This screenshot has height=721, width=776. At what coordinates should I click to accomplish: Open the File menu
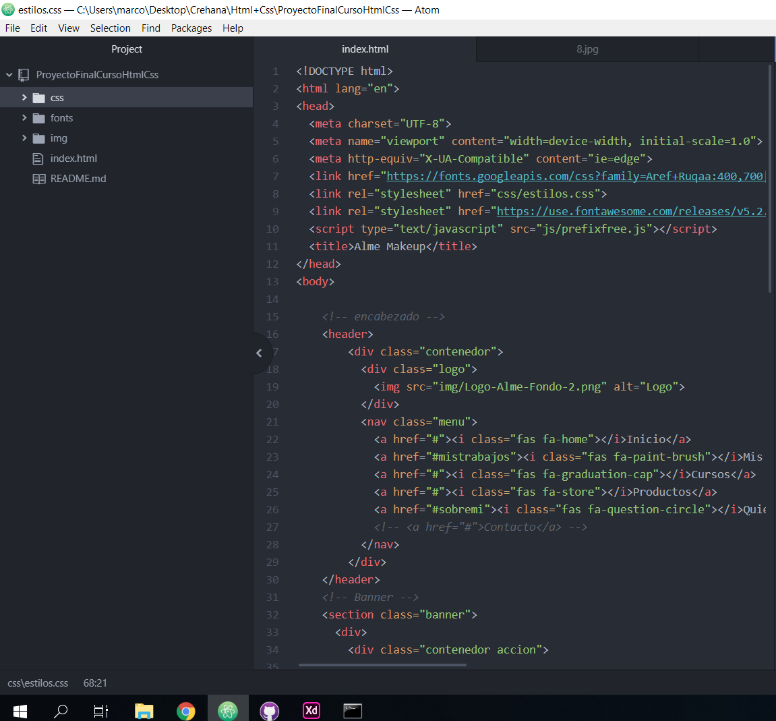(x=12, y=28)
